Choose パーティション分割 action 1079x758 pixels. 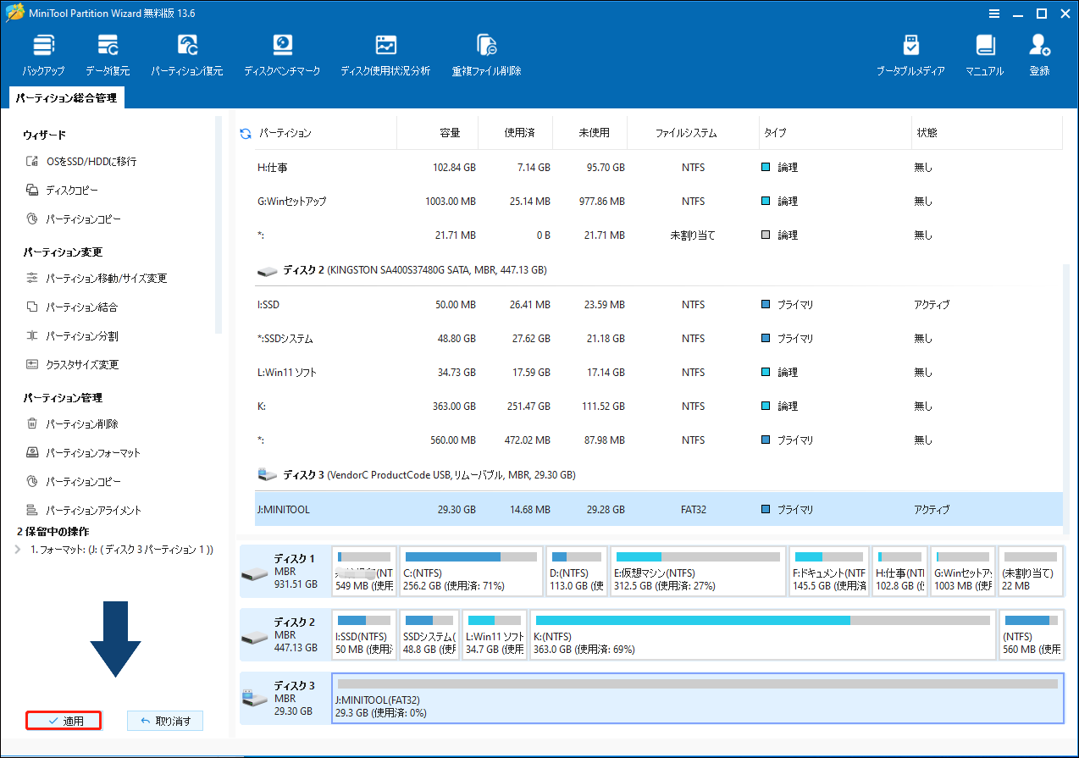[72, 336]
